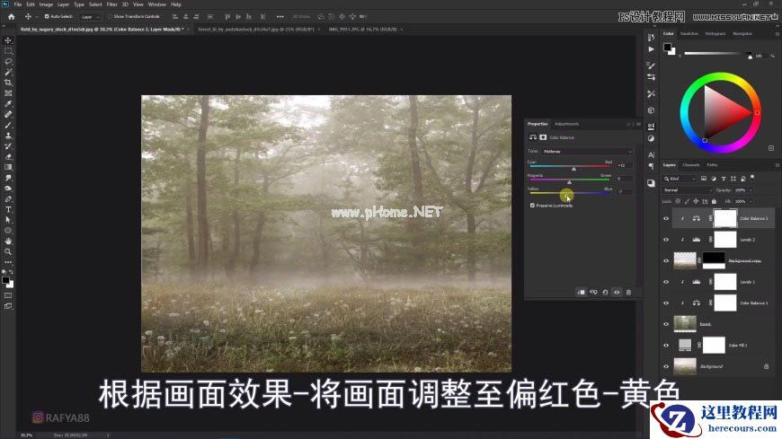Open the Fill dropdown arrow

click(x=751, y=201)
